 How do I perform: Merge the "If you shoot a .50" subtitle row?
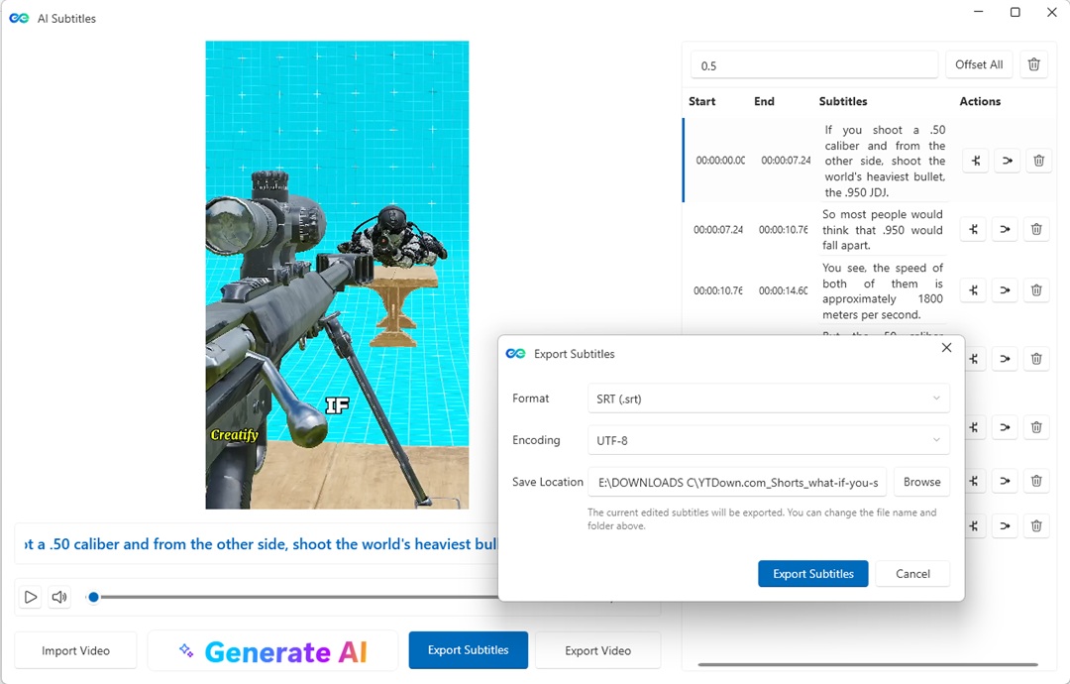[x=1008, y=162]
